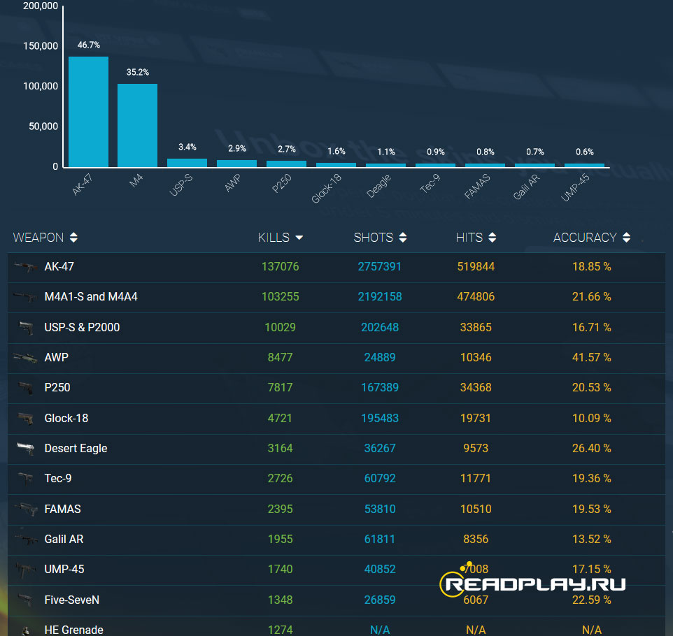Sort table by SHOTS column arrows

[x=402, y=238]
